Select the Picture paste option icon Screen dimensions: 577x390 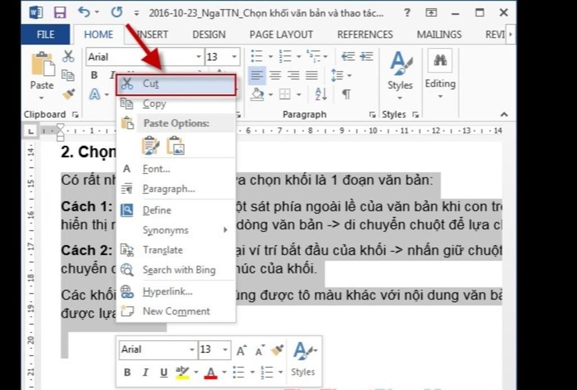pos(176,146)
